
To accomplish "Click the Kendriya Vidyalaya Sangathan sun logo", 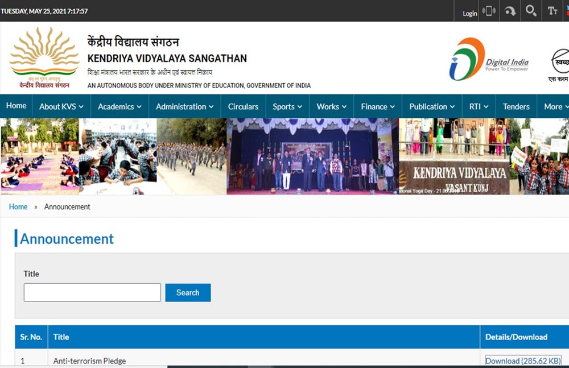I will (x=43, y=58).
